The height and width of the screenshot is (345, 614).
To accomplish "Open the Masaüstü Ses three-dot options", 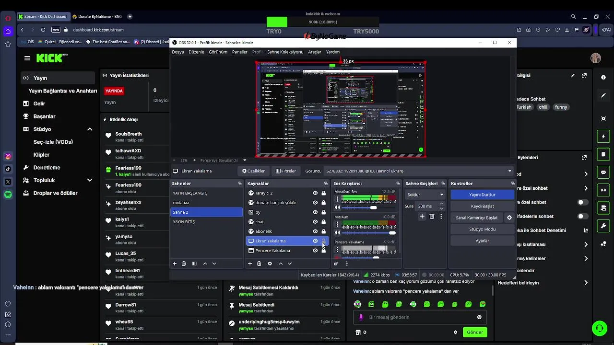I will (337, 198).
